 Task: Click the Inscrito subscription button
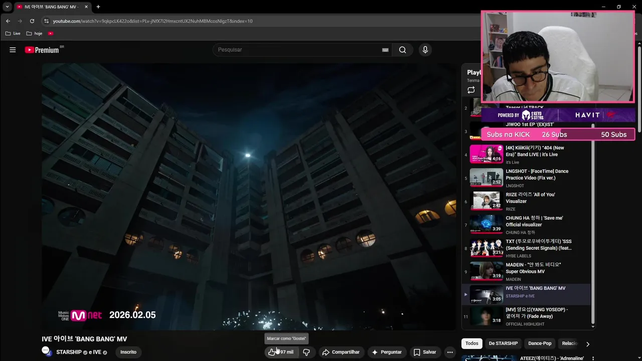click(x=128, y=352)
